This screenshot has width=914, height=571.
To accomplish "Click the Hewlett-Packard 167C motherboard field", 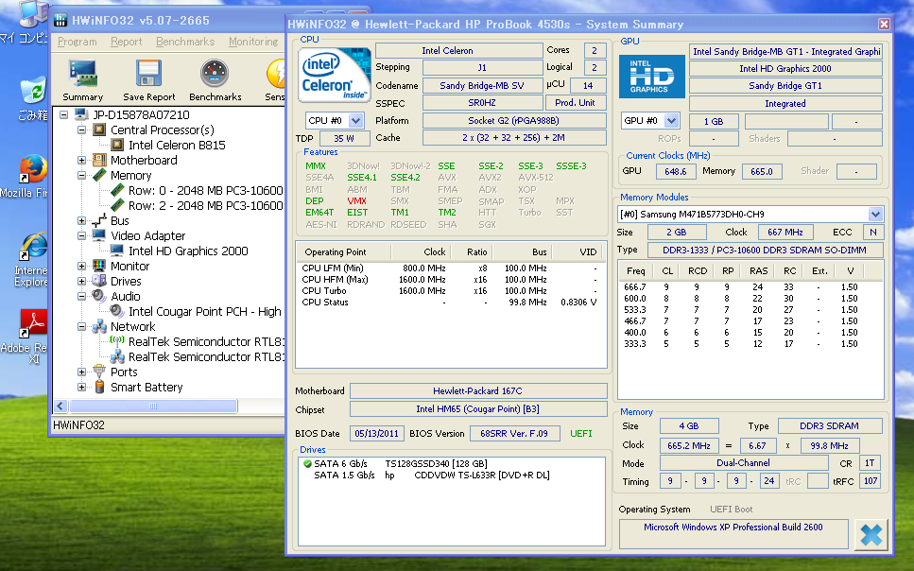I will point(478,390).
